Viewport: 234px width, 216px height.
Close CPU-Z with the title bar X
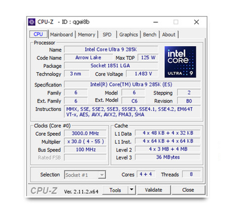197,22
